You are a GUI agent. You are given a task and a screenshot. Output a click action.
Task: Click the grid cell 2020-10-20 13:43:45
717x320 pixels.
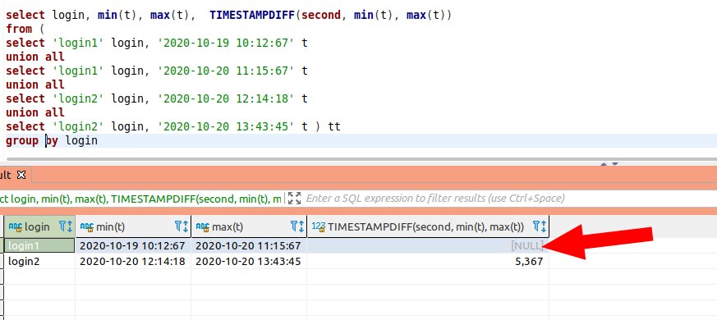point(249,262)
